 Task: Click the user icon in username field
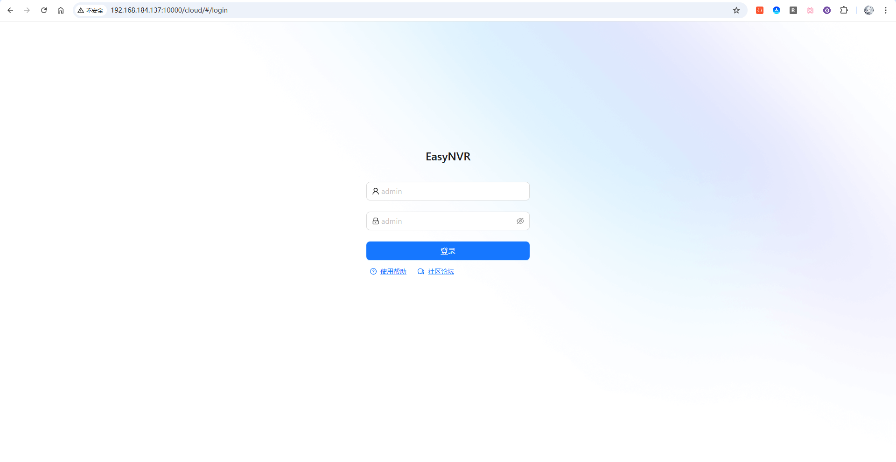point(376,191)
